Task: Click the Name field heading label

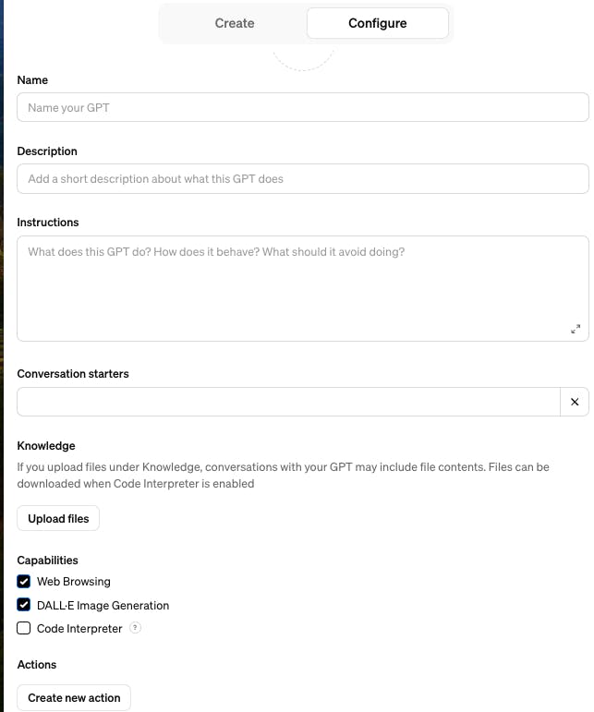Action: pos(32,80)
